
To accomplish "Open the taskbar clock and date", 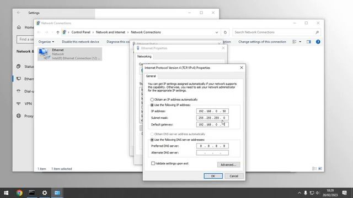I will pyautogui.click(x=330, y=193).
